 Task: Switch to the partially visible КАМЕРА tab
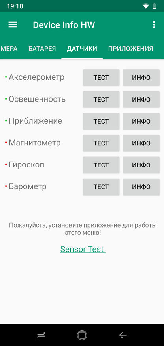(x=9, y=49)
